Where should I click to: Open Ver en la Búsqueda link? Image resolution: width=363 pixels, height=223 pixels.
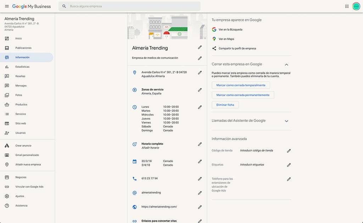230,30
